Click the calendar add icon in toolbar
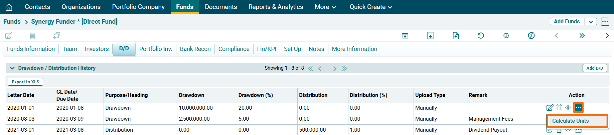This screenshot has height=135, width=614. pyautogui.click(x=405, y=36)
